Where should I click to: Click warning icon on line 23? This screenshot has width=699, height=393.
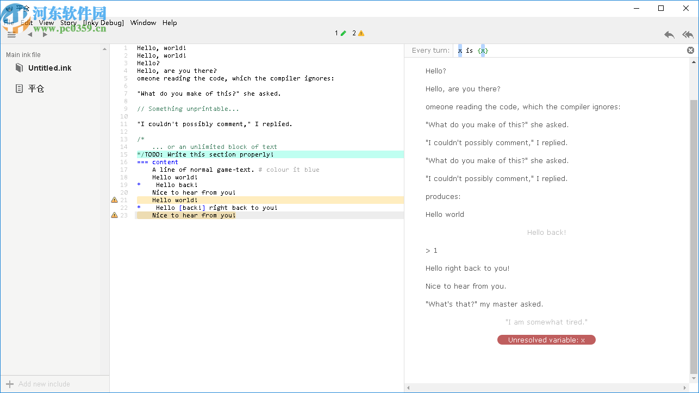point(114,215)
